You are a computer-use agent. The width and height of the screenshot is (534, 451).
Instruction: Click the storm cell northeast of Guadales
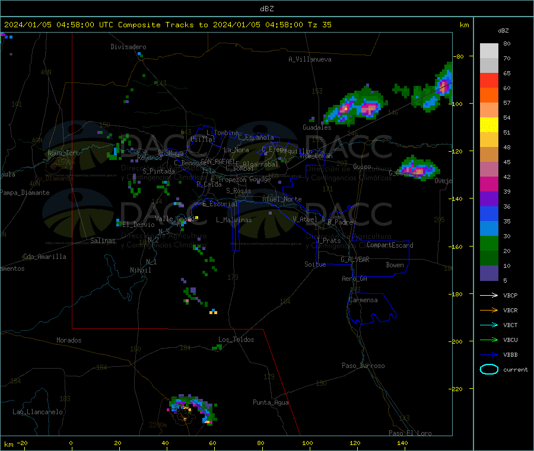[x=356, y=106]
